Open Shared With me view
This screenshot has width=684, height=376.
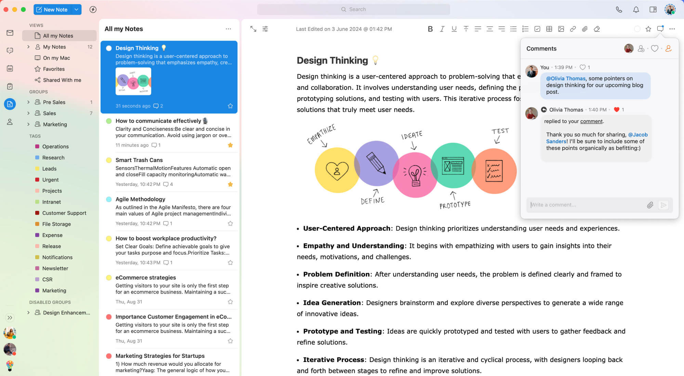[x=62, y=80]
